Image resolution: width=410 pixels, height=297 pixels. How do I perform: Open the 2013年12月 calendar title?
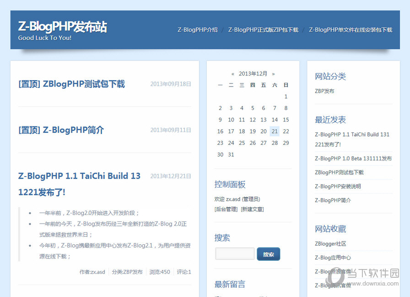[x=253, y=74]
